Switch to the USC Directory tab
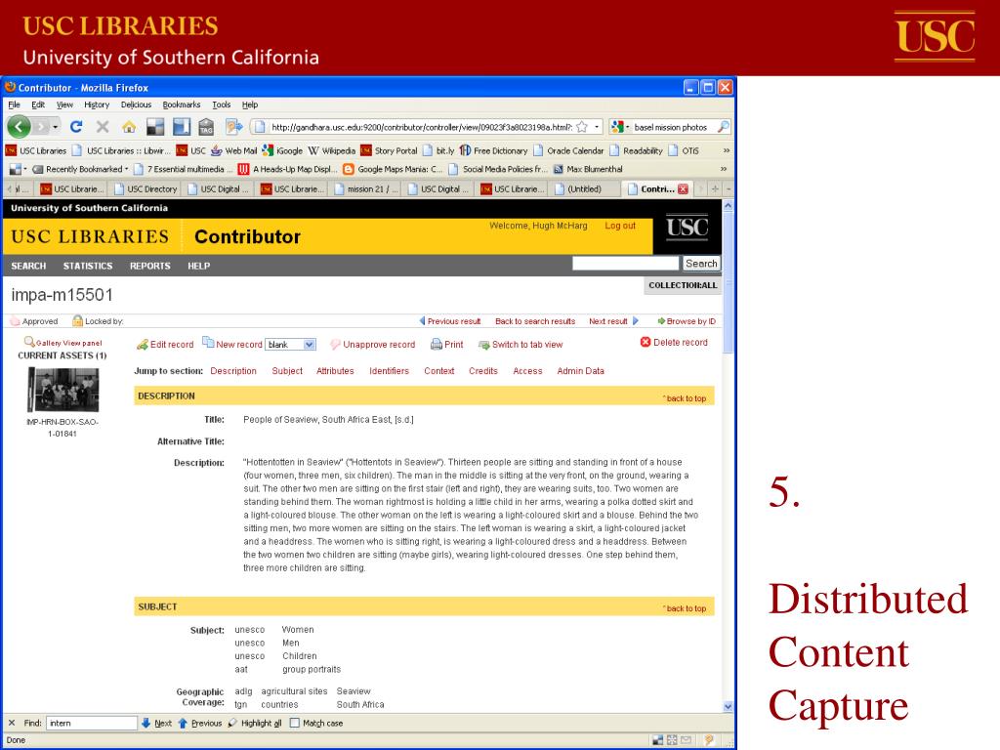The width and height of the screenshot is (1000, 750). (x=145, y=188)
